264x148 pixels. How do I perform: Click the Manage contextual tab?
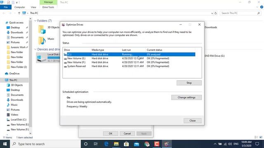point(48,2)
